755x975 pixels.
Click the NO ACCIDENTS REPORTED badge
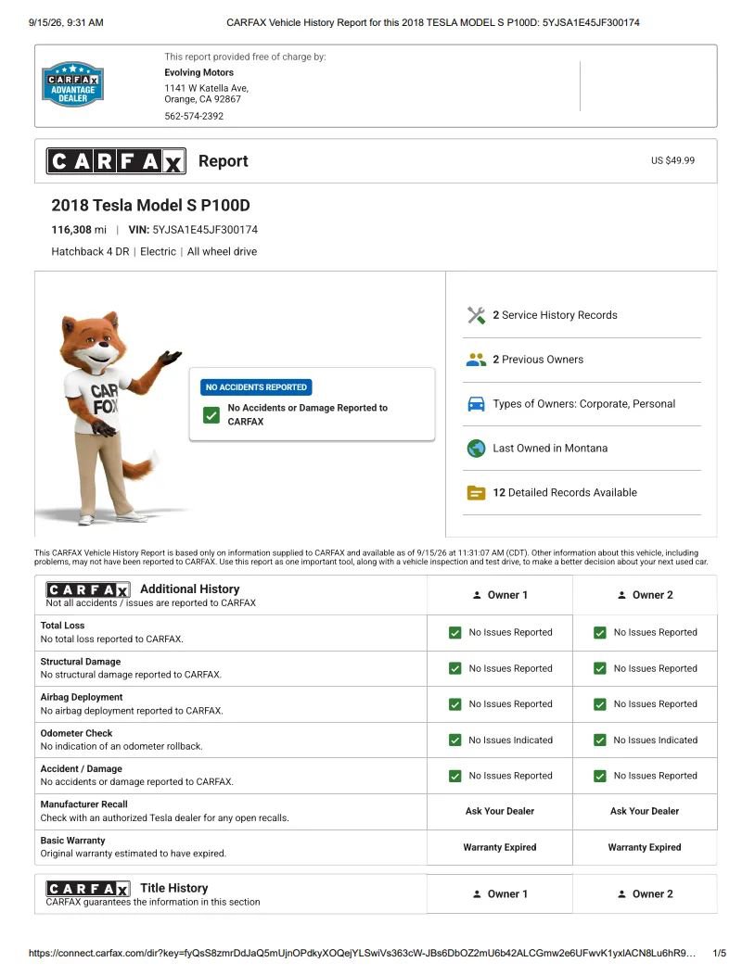(256, 386)
